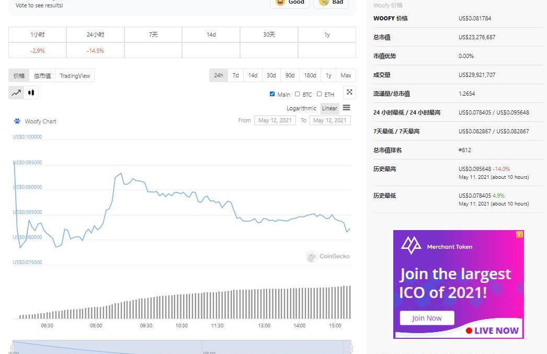
Task: Uncheck the Main checkbox
Action: [272, 94]
